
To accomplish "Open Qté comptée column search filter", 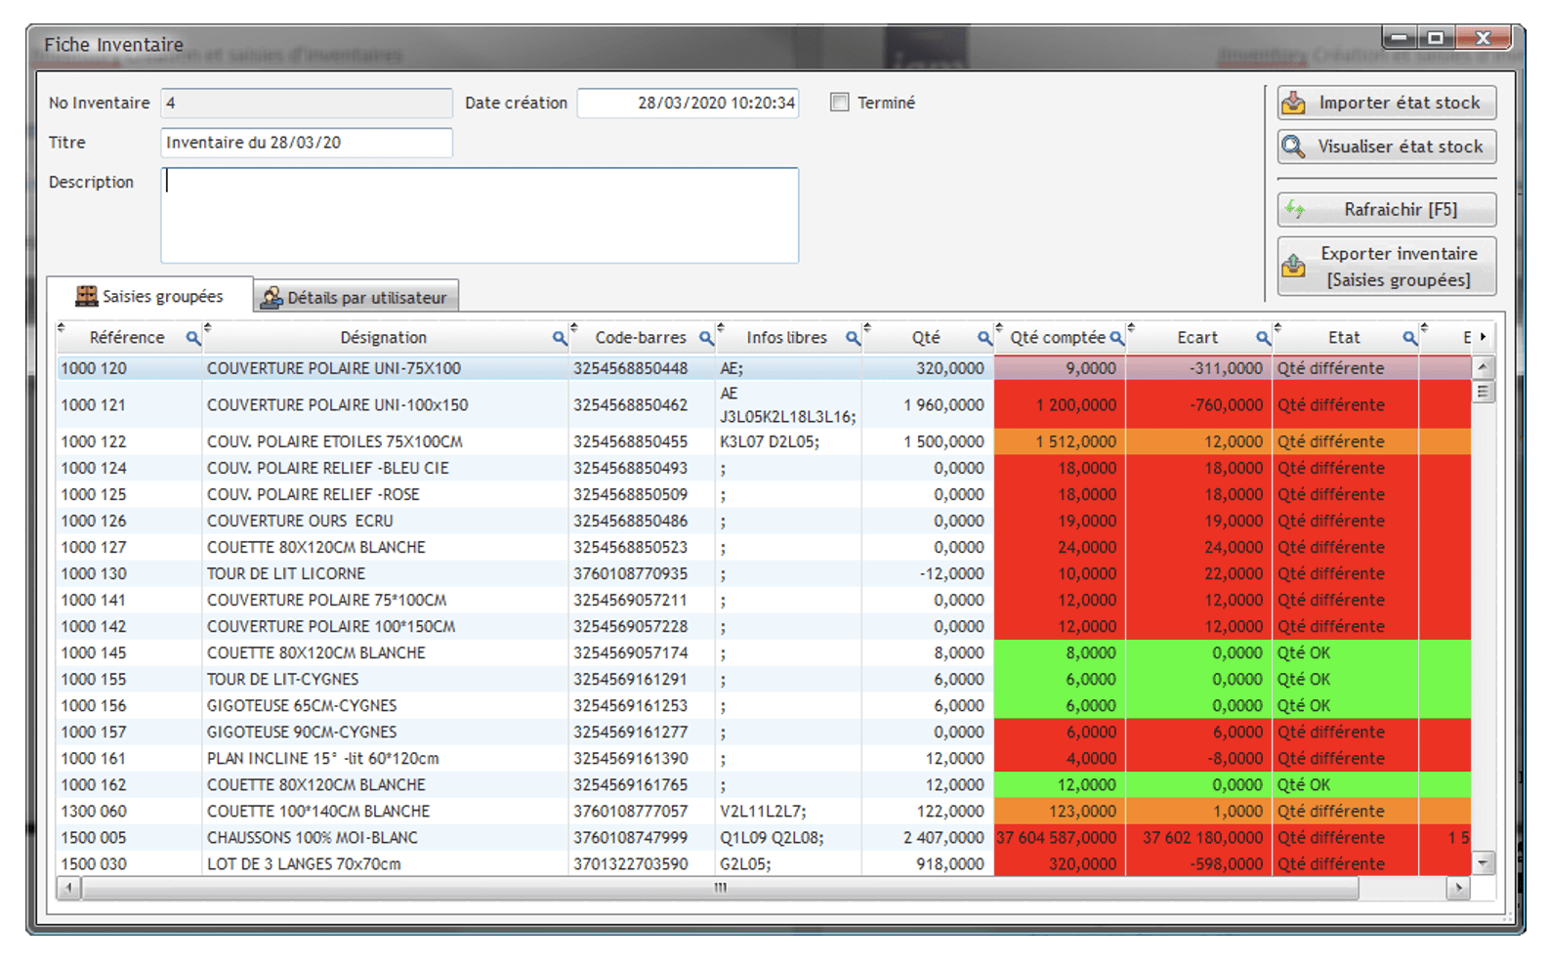I will coord(1116,338).
